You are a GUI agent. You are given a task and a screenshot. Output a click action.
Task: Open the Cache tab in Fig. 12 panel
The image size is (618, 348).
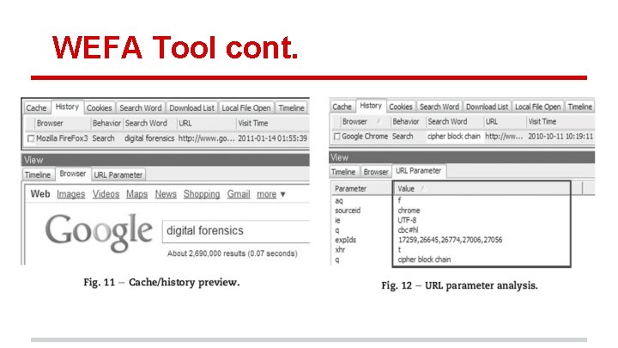click(342, 107)
